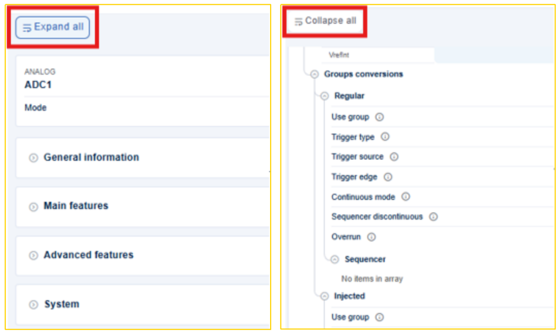Expand the System section
The height and width of the screenshot is (335, 559).
(34, 304)
